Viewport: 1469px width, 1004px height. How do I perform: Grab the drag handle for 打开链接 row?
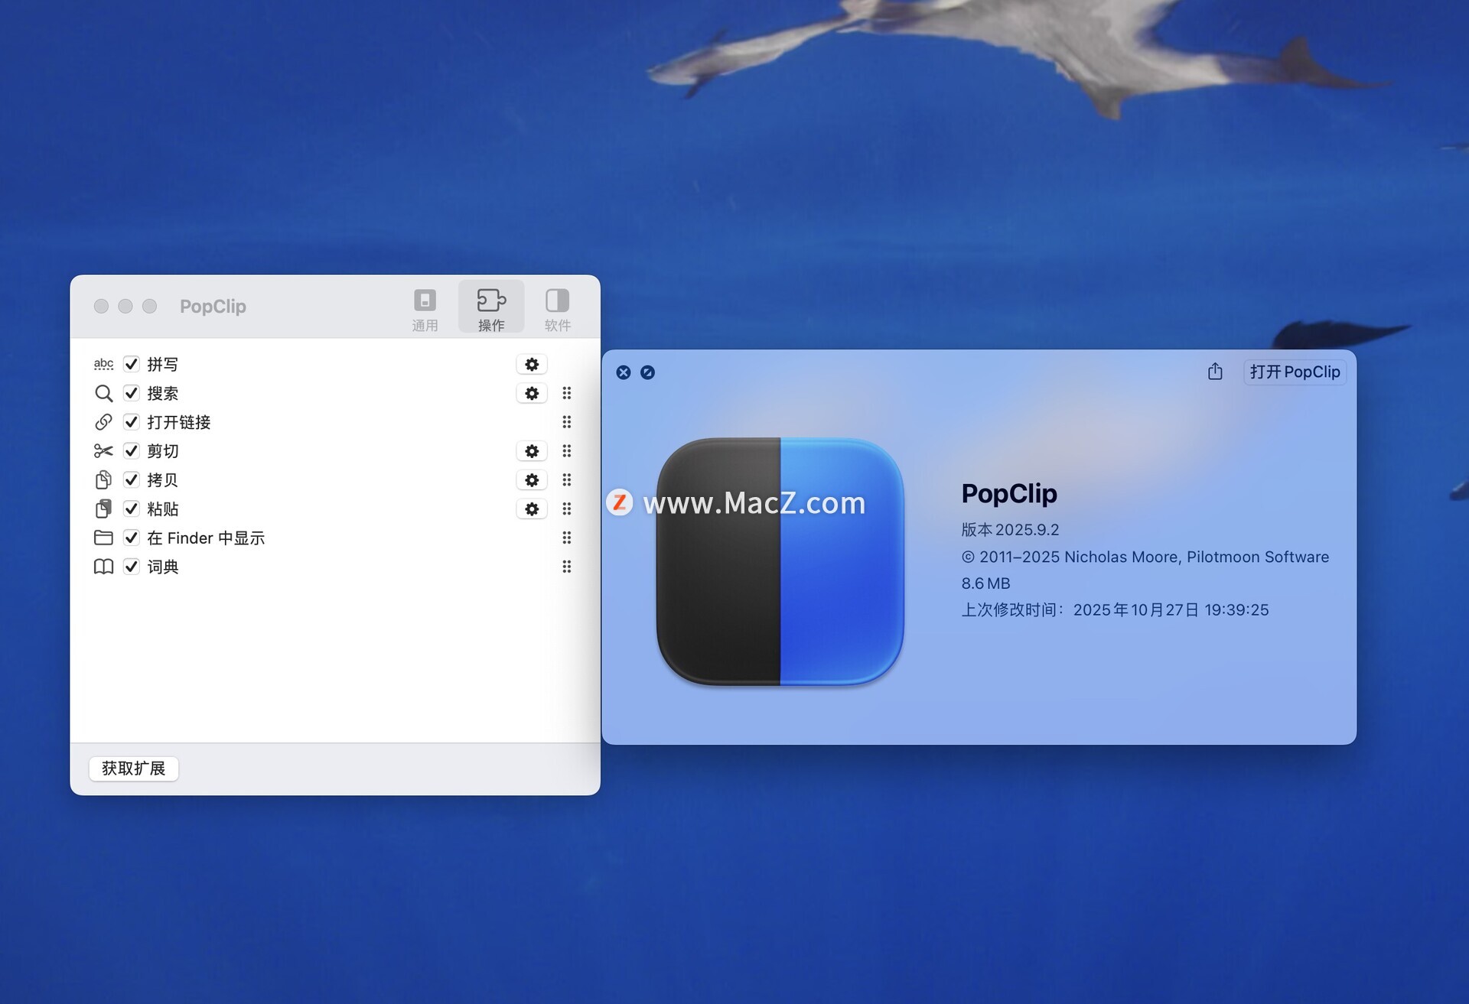[x=567, y=422]
